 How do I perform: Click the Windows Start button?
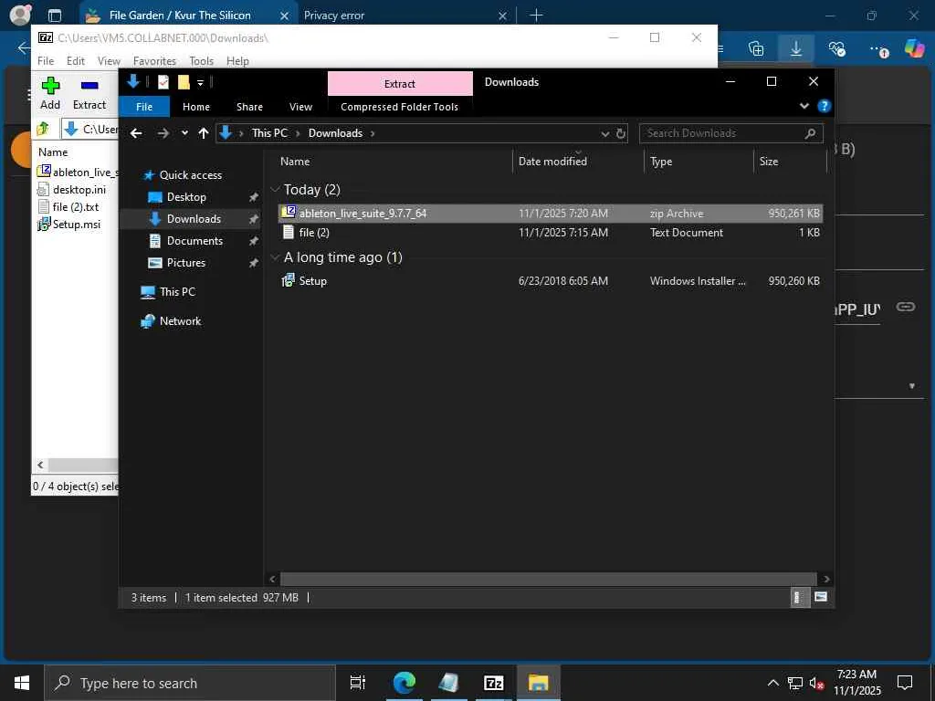click(22, 683)
